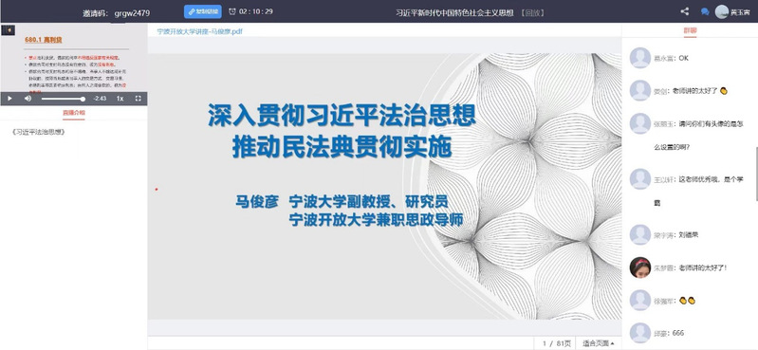Click the alarm clock timer icon
The width and height of the screenshot is (758, 350).
coord(232,11)
